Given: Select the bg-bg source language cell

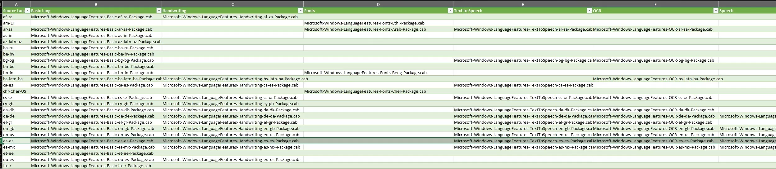Looking at the screenshot, I should (x=16, y=60).
